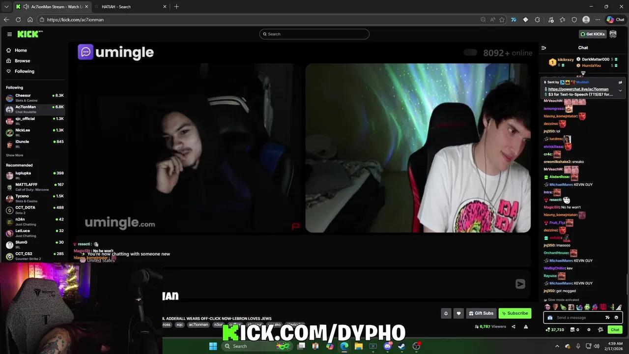Zoom out using the address bar magnifier

pos(483,20)
